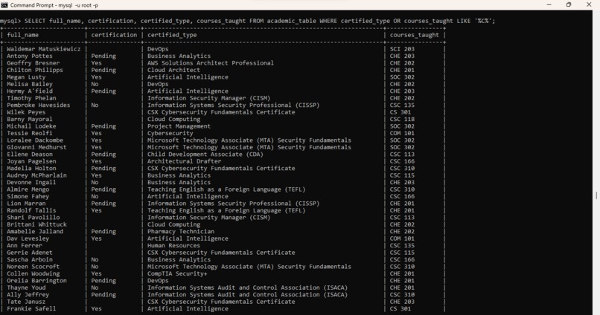
Task: Click the Command Prompt icon in title bar
Action: (4, 5)
